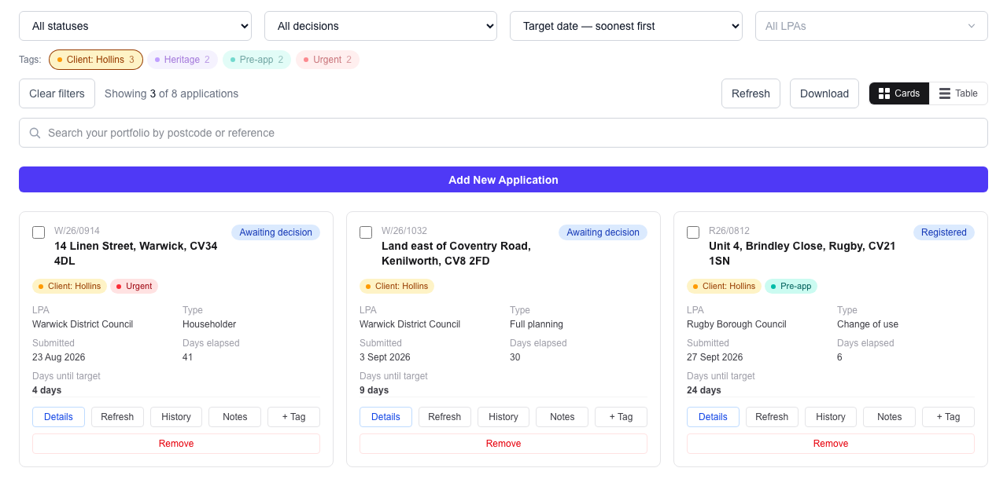Toggle the Urgent filter tag
Screen dimensions: 1007x479
pos(327,60)
